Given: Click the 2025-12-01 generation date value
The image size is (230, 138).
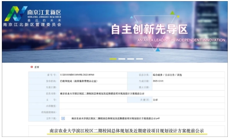Looking at the screenshot, I should click(158, 81).
